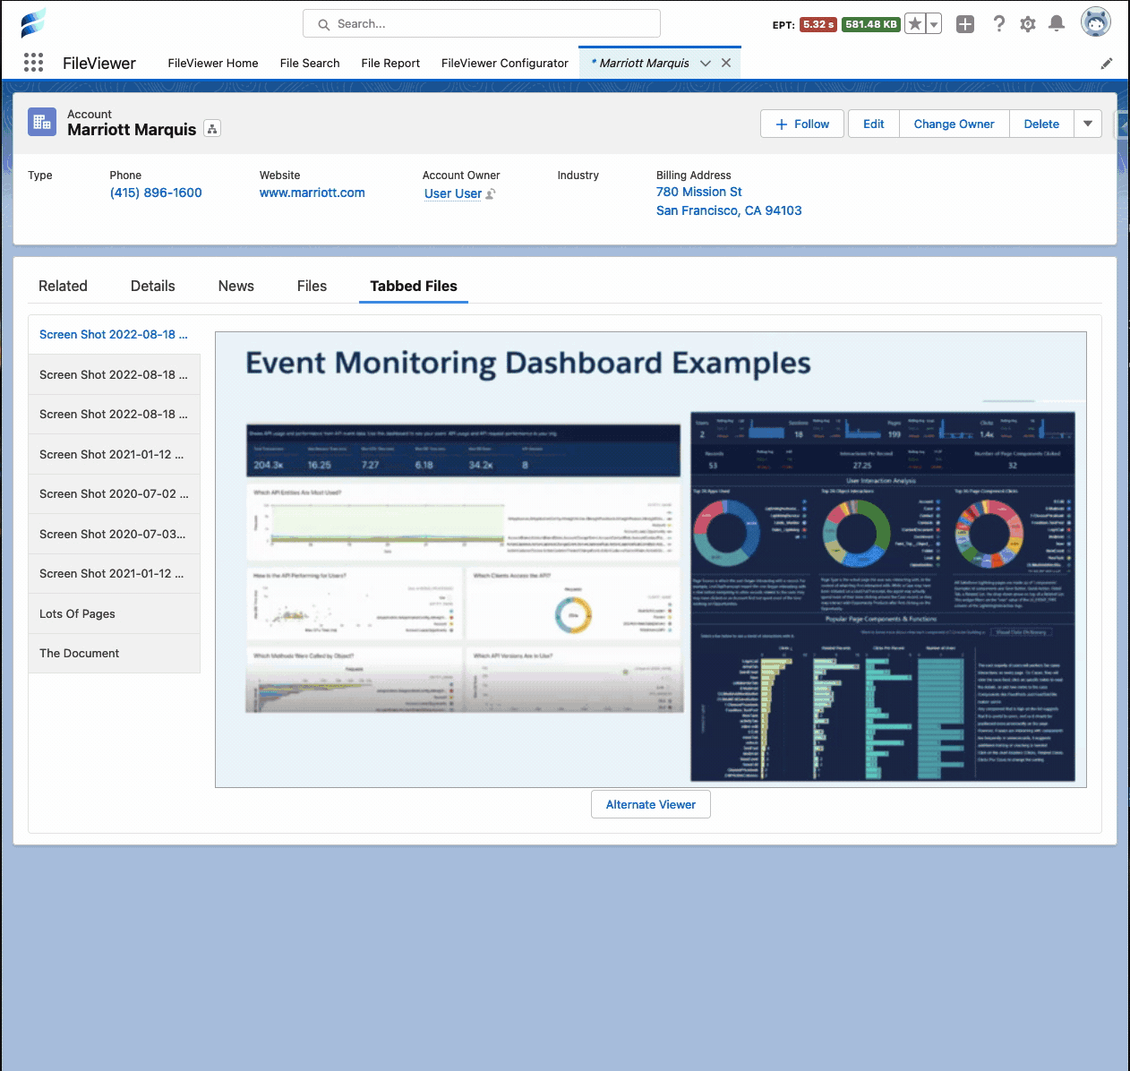Open the File Report tab
This screenshot has height=1071, width=1130.
point(390,63)
